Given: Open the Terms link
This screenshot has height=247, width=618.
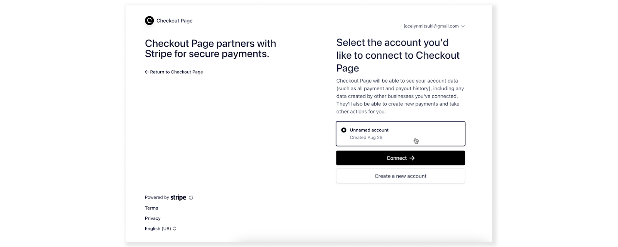Looking at the screenshot, I should (151, 208).
